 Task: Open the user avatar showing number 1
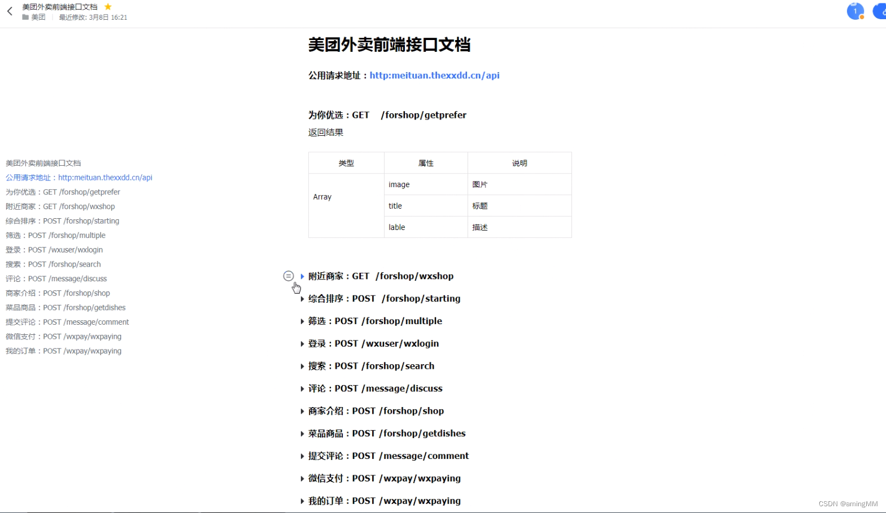(856, 11)
